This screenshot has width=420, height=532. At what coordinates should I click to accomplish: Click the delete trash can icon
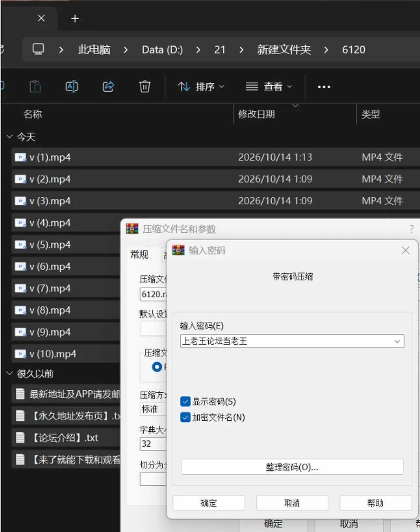tap(144, 86)
